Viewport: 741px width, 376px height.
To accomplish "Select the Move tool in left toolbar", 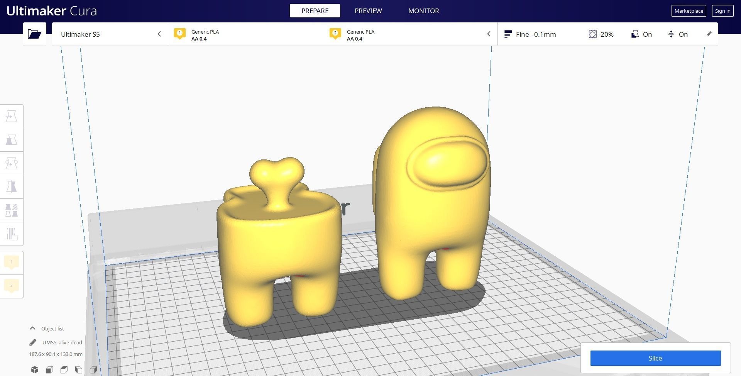I will (x=12, y=116).
